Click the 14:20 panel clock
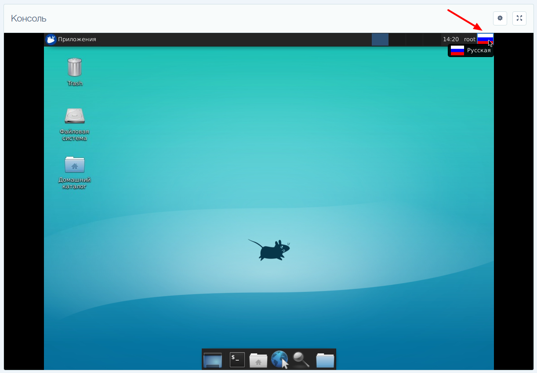Viewport: 537px width, 373px height. pos(451,39)
